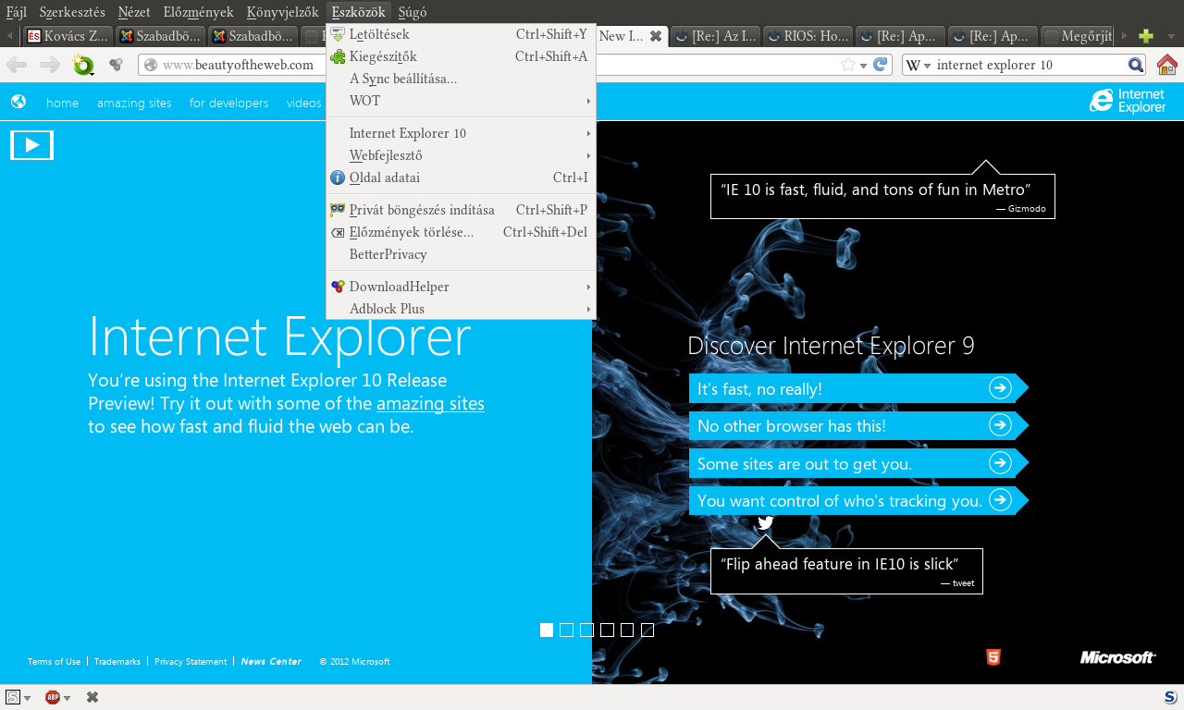The image size is (1184, 710).
Task: Click the Twitter bird icon
Action: pos(765,523)
